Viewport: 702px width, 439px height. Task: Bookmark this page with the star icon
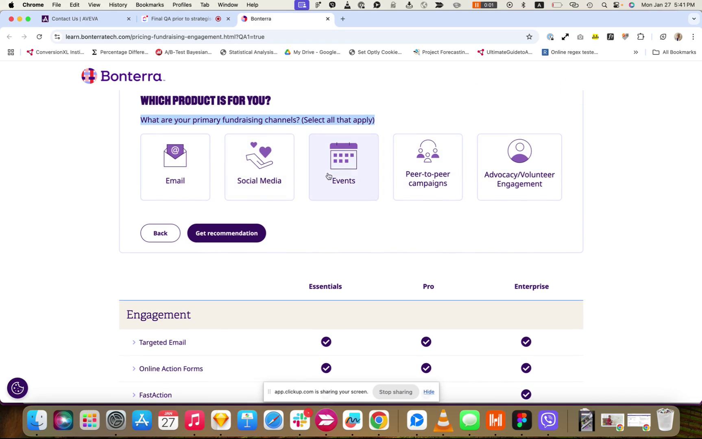(x=529, y=37)
